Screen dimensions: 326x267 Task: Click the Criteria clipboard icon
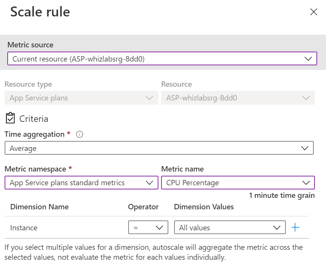pyautogui.click(x=11, y=118)
